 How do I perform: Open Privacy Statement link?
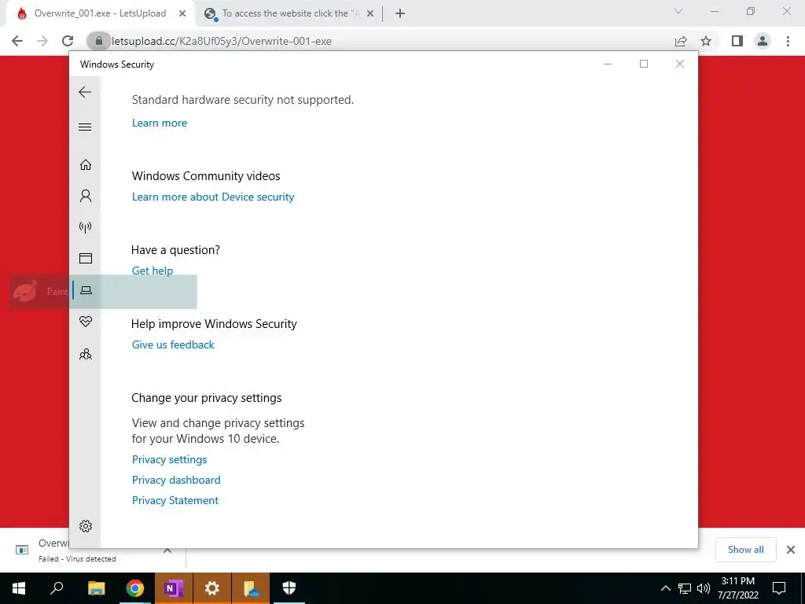175,501
